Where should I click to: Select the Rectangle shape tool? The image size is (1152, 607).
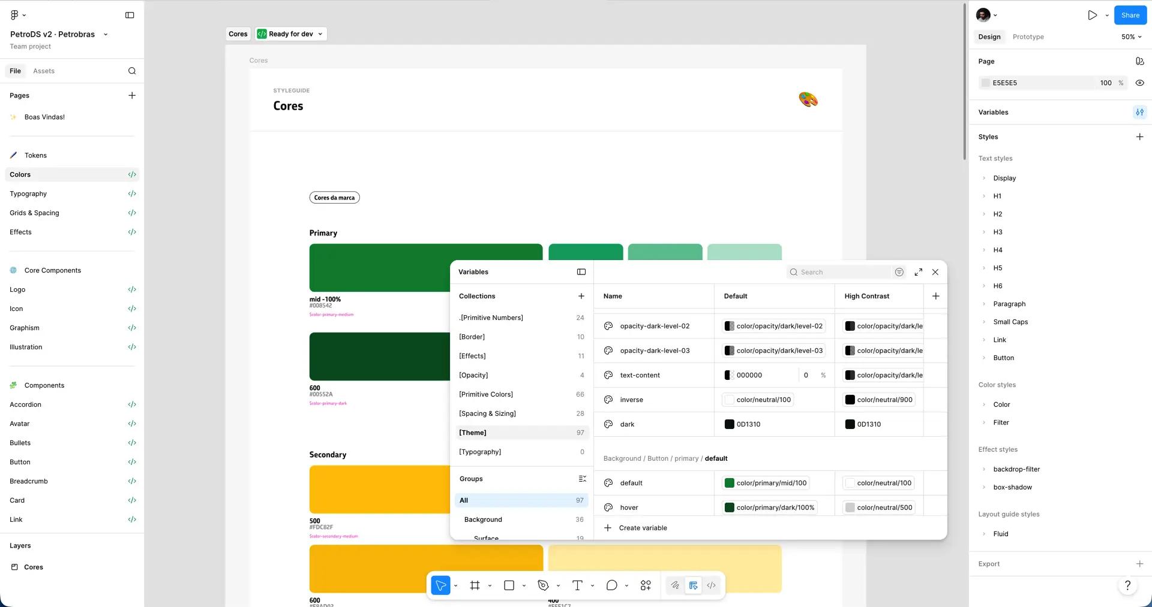pos(509,585)
